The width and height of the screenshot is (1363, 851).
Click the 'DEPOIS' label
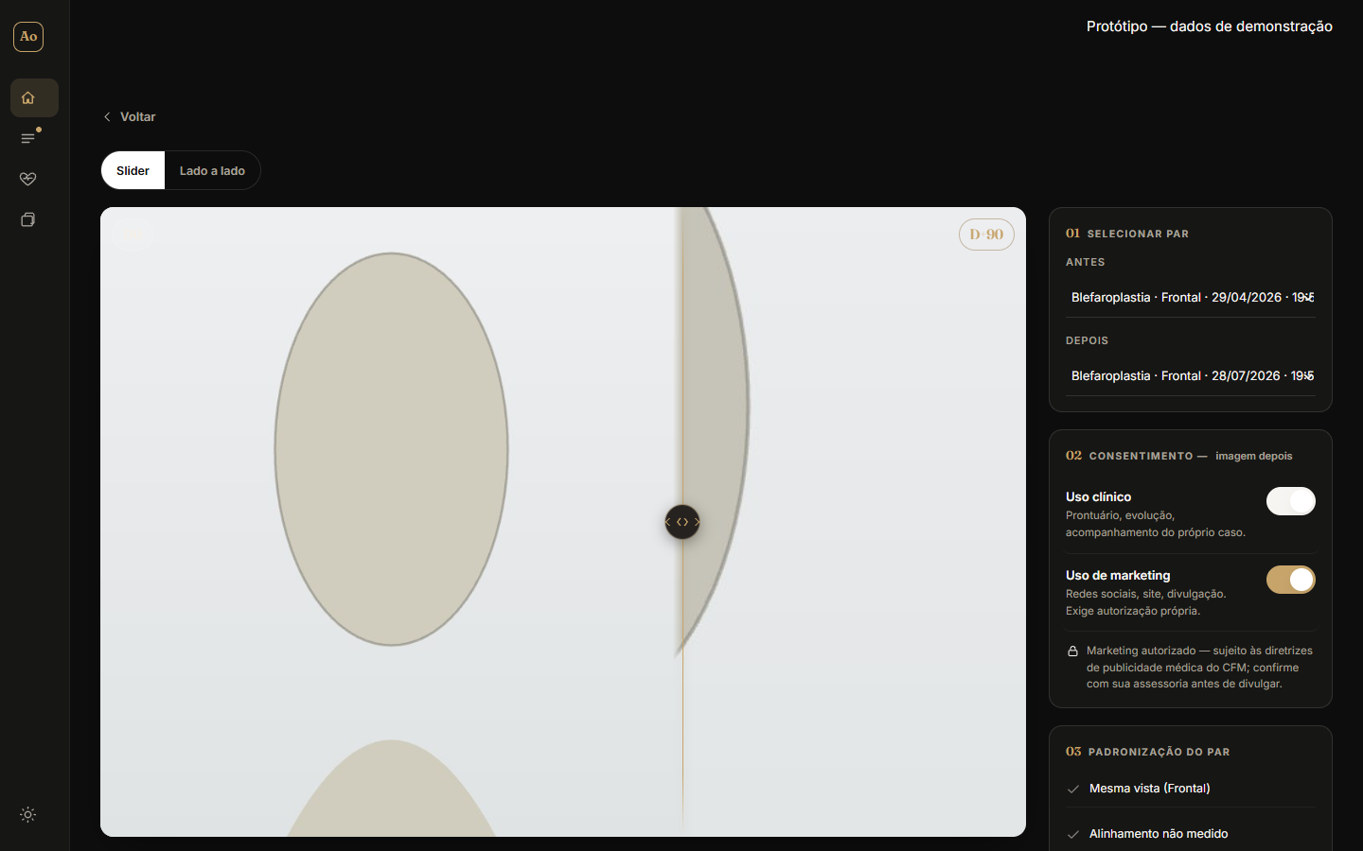click(x=1087, y=340)
